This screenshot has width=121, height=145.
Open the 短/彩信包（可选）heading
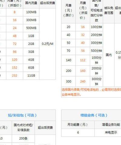[x=22, y=115]
